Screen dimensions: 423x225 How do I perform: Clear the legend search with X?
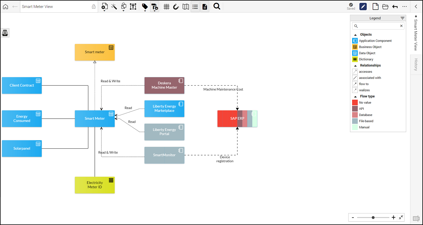[401, 26]
